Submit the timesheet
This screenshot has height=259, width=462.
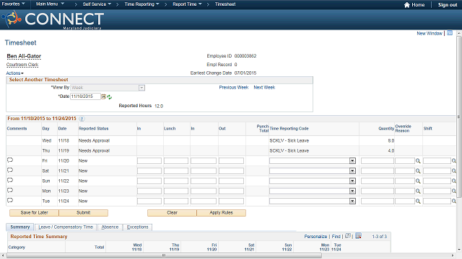click(x=84, y=213)
